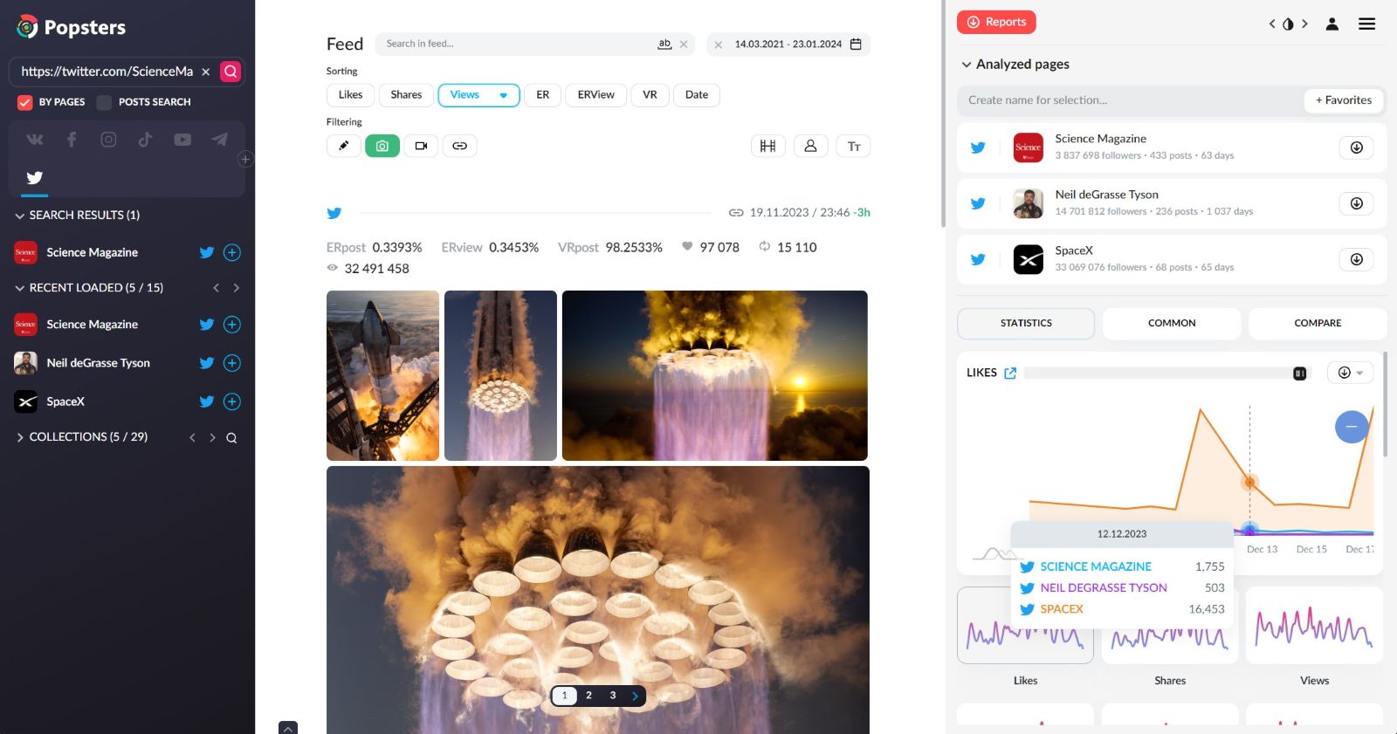1397x734 pixels.
Task: Filter feed by link posts
Action: tap(459, 146)
